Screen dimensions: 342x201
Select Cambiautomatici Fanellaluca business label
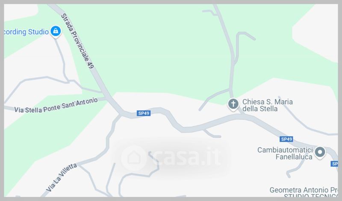(285, 153)
